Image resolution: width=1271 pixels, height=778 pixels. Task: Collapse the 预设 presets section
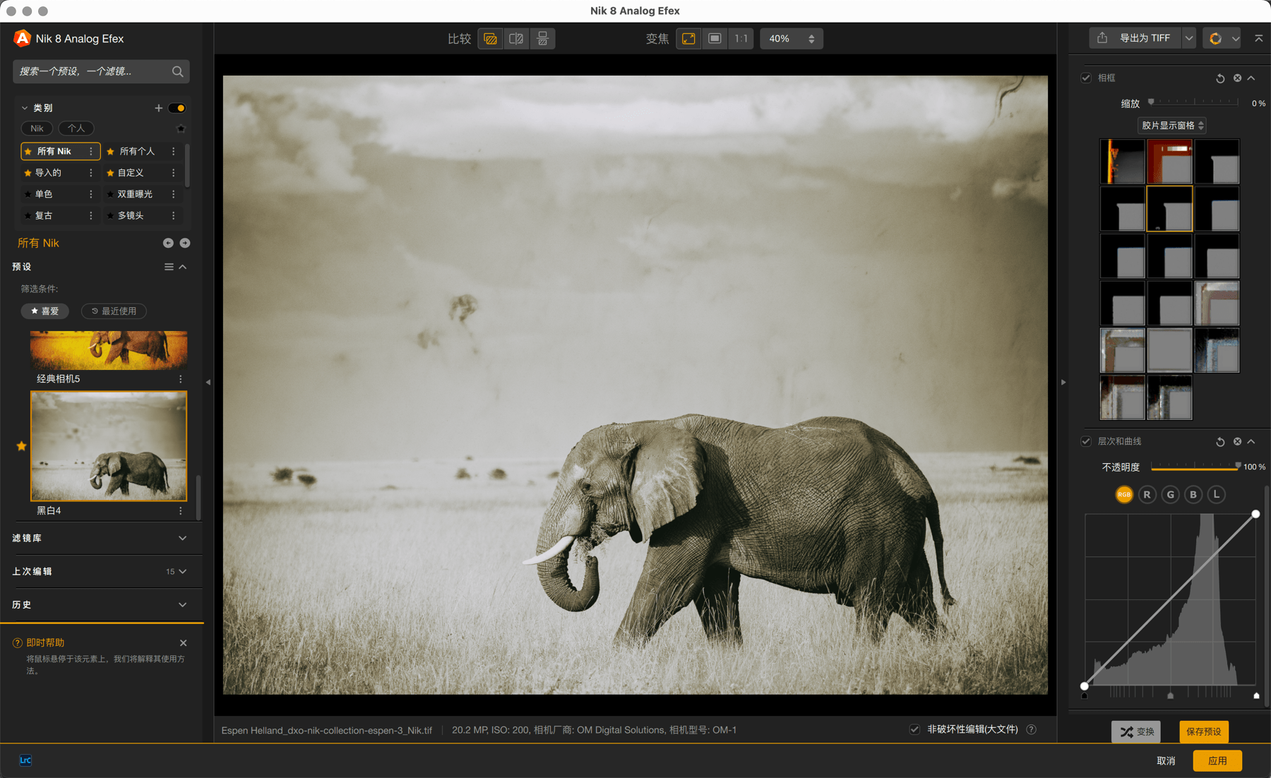pyautogui.click(x=183, y=267)
